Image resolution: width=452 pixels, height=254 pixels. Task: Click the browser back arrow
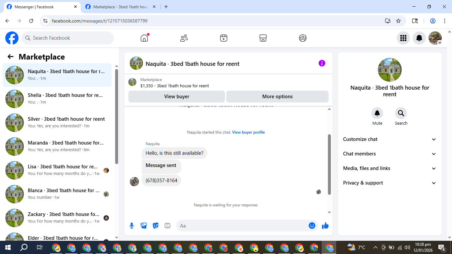[x=7, y=21]
